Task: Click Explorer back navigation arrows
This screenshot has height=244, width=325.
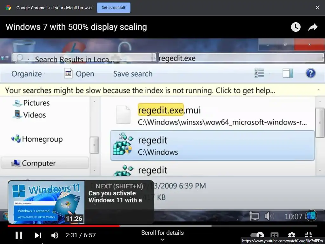Action: coord(4,58)
